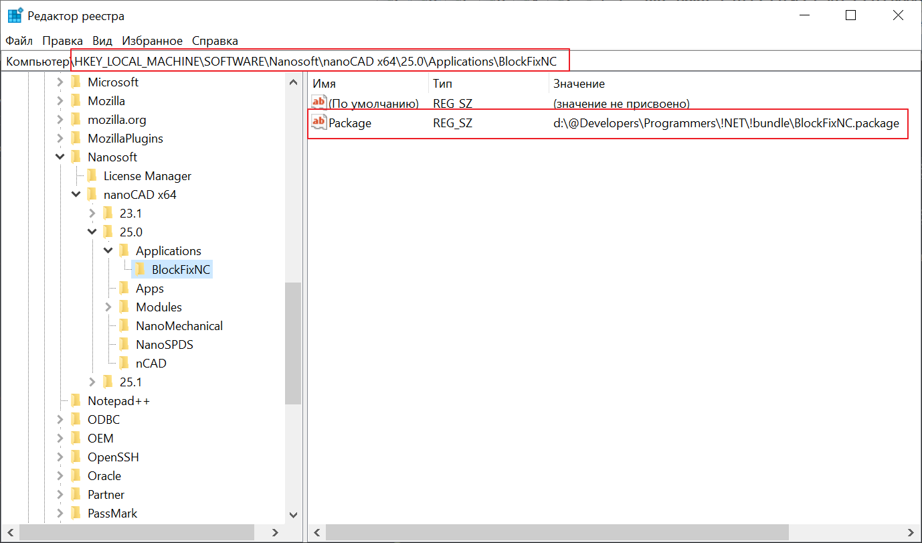This screenshot has width=922, height=543.
Task: Click the 23.1 folder icon
Action: [108, 214]
